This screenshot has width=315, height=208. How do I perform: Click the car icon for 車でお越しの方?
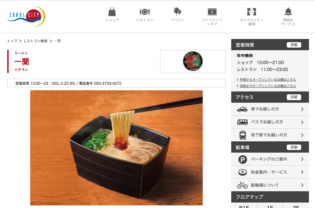(242, 109)
